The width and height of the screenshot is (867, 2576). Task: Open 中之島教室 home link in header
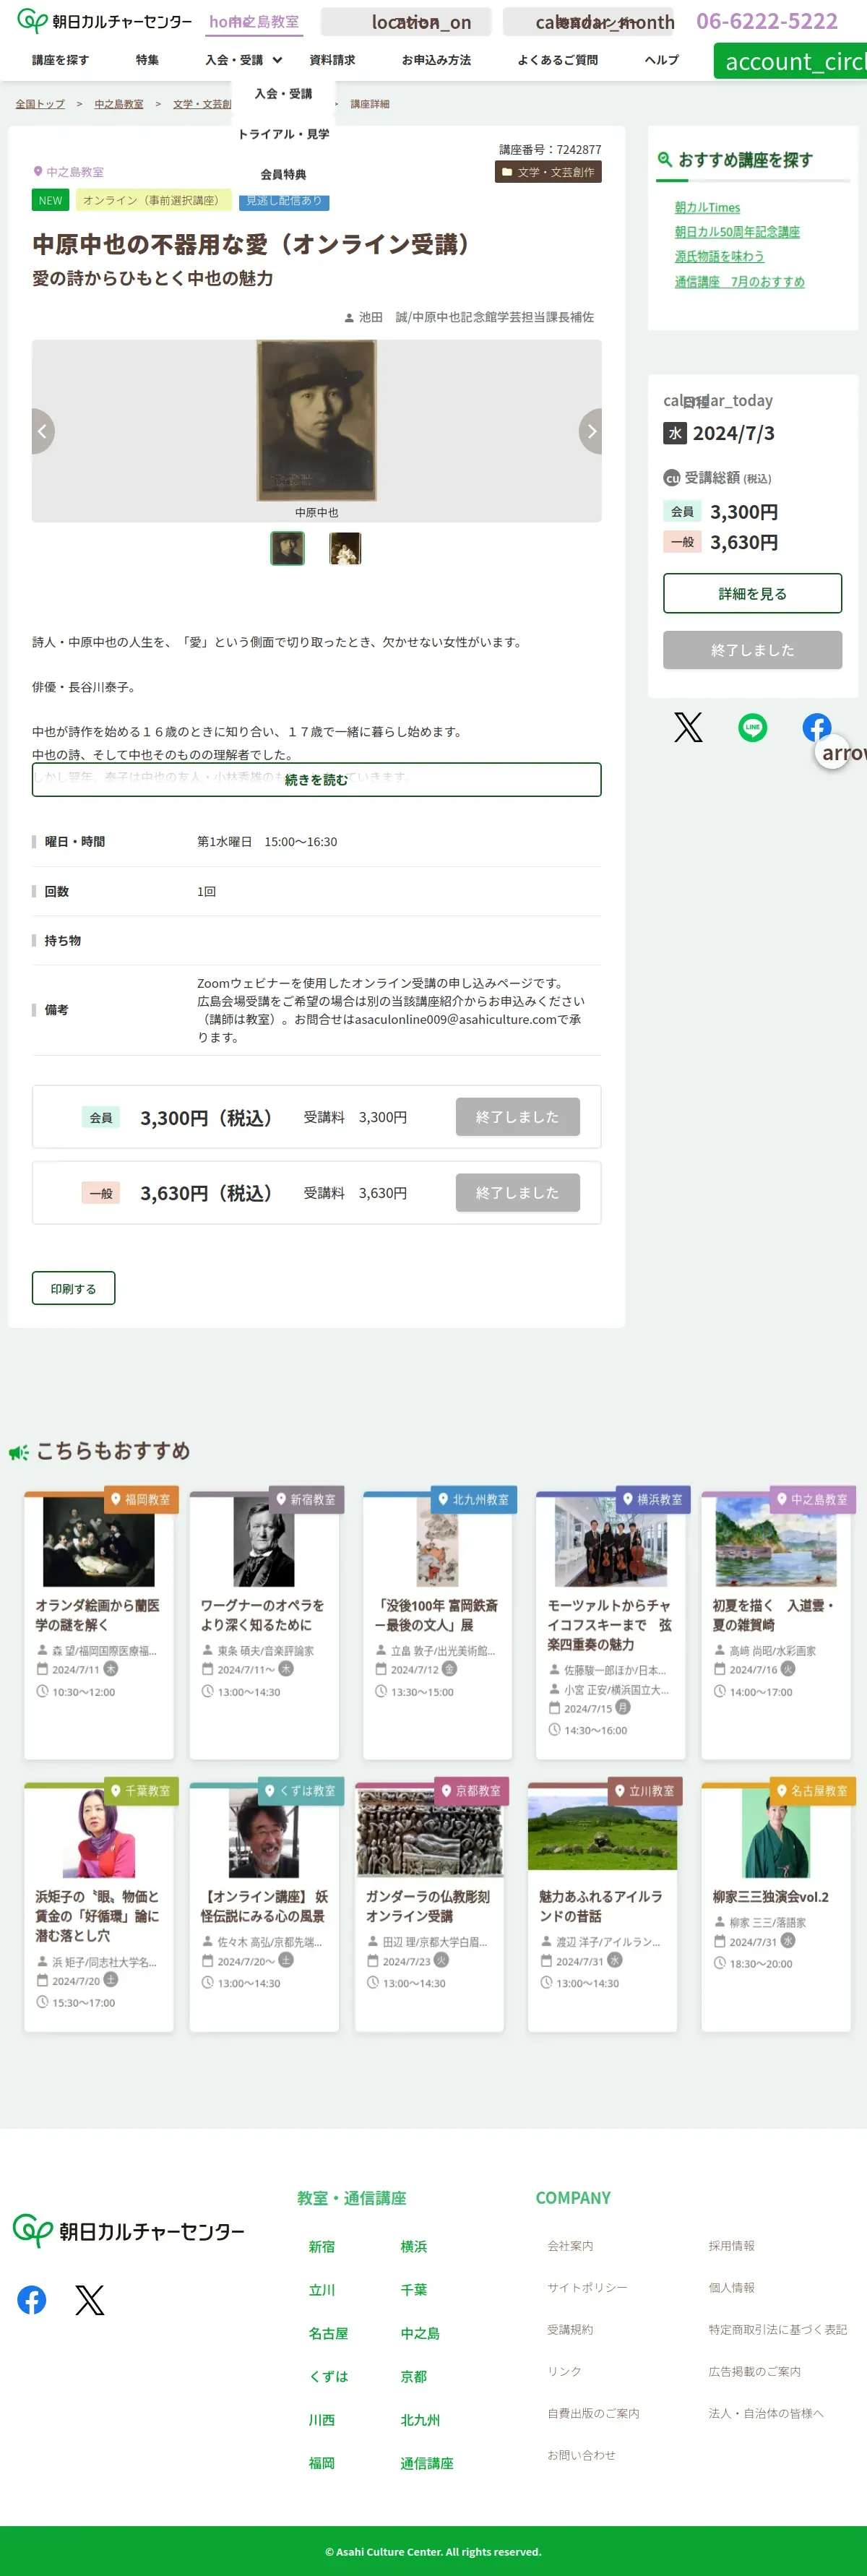click(x=254, y=21)
